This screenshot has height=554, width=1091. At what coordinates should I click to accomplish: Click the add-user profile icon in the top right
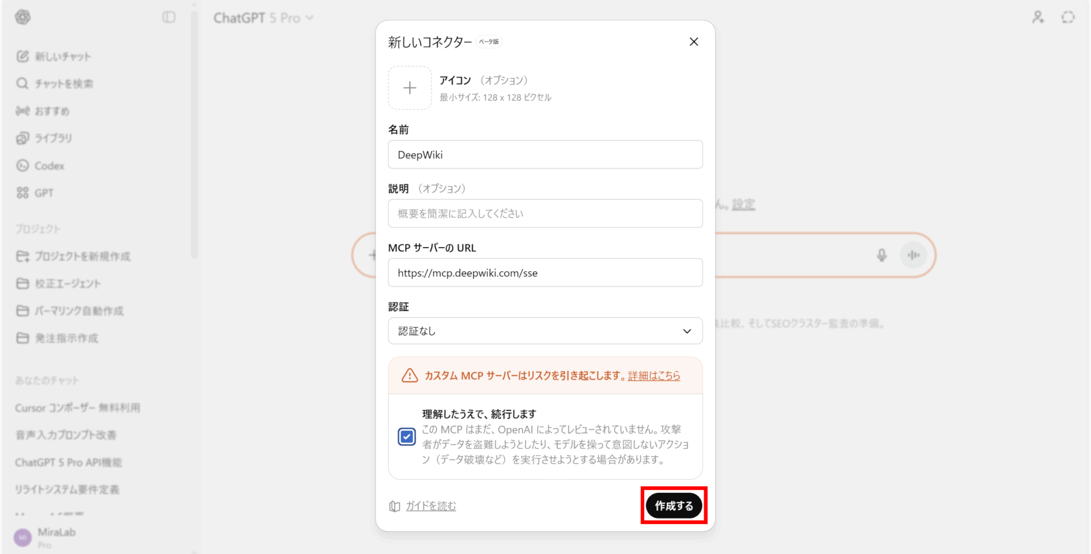tap(1038, 18)
